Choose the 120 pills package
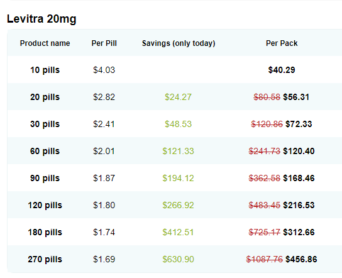Image resolution: width=342 pixels, height=278 pixels. click(45, 205)
